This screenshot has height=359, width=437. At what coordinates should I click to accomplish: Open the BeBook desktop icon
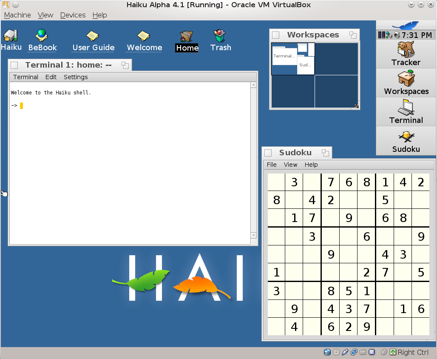click(42, 36)
